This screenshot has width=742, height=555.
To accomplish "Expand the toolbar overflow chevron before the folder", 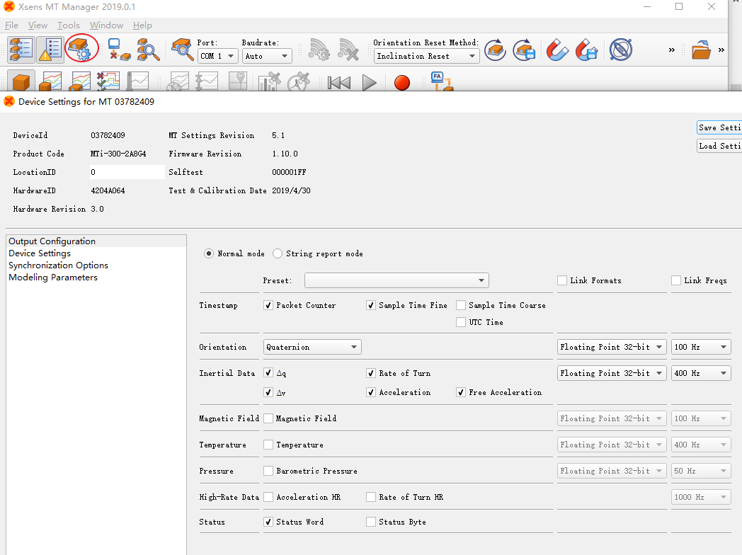I will pos(671,50).
